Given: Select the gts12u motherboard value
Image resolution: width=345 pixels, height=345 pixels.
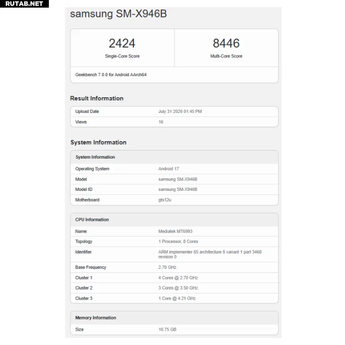Looking at the screenshot, I should [165, 200].
